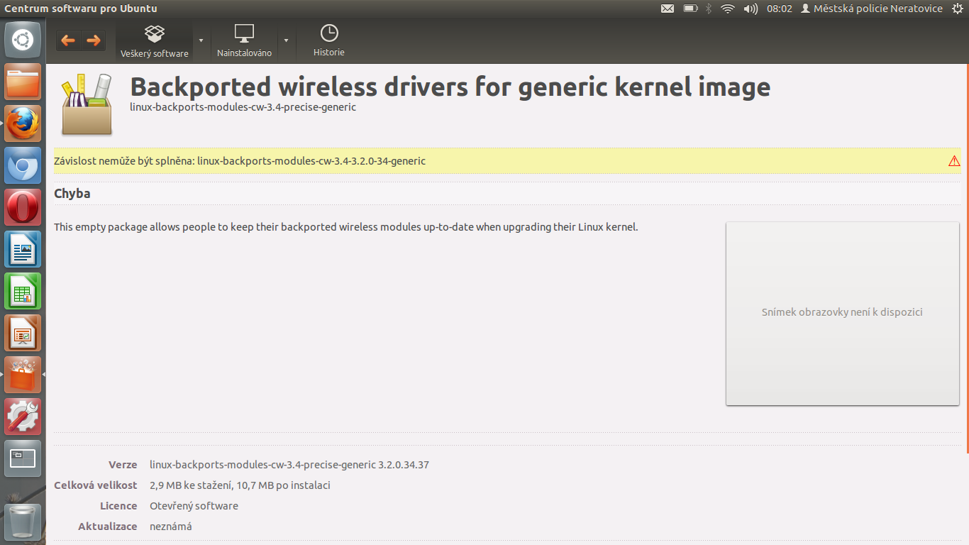Click the Aktualizace value neznámá
Screen dimensions: 969x545
click(171, 527)
